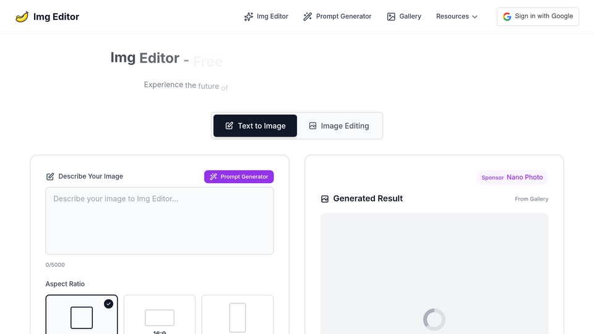Click the edit icon beside Describe Your Image
Viewport: 594px width, 334px height.
coord(50,176)
